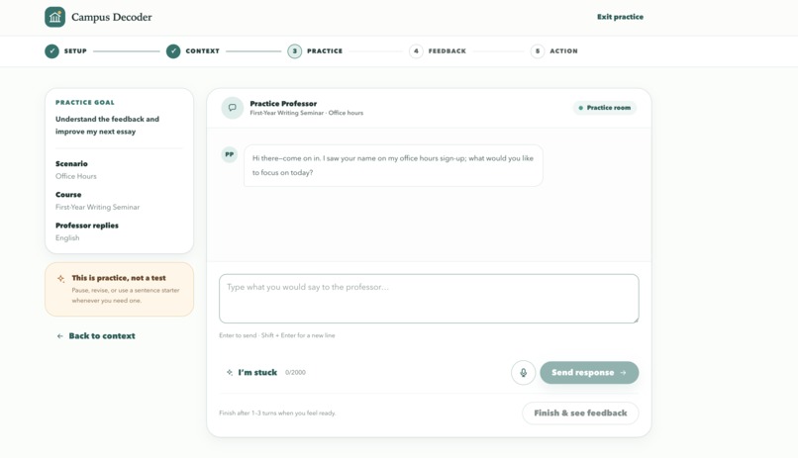Screen dimensions: 798x458
Task: Click the Practice Professor name heading
Action: [x=283, y=104]
